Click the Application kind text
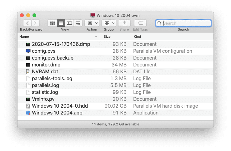231x151 pixels. (146, 113)
